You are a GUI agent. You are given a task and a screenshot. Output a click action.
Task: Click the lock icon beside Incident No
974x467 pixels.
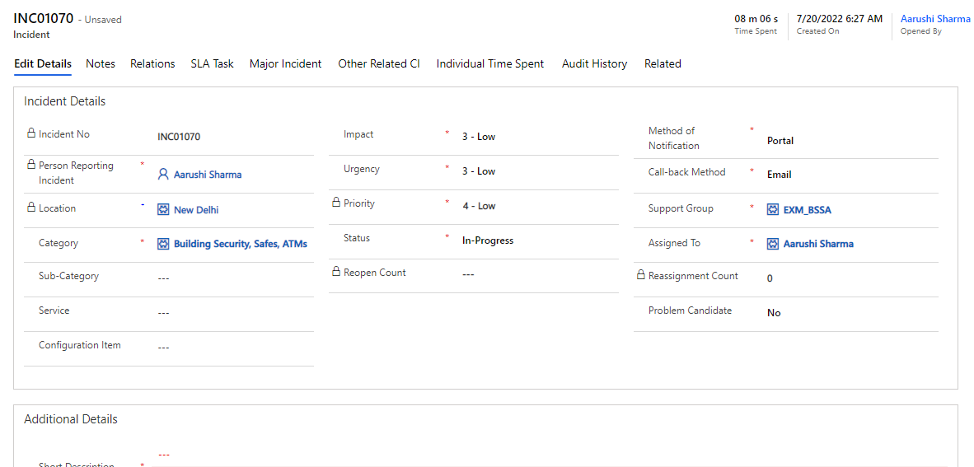click(31, 133)
